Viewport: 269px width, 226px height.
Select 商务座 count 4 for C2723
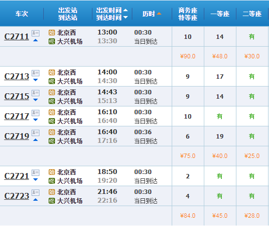point(188,196)
